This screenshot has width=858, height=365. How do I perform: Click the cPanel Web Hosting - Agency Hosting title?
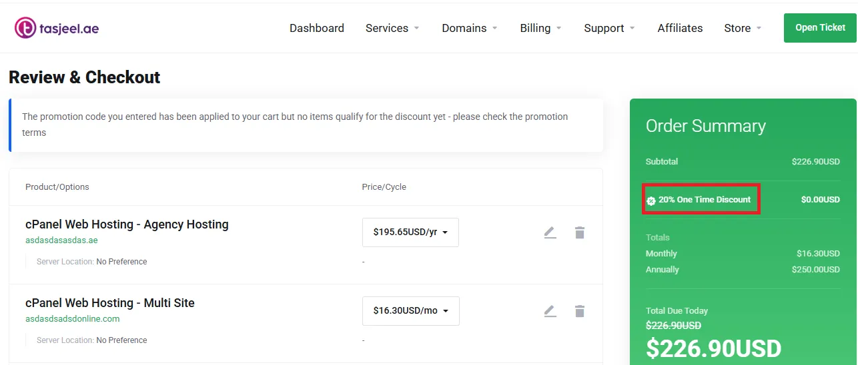pos(127,224)
